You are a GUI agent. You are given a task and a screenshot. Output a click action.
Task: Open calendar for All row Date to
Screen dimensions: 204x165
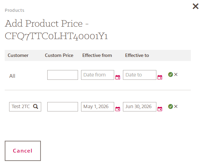[160, 77]
